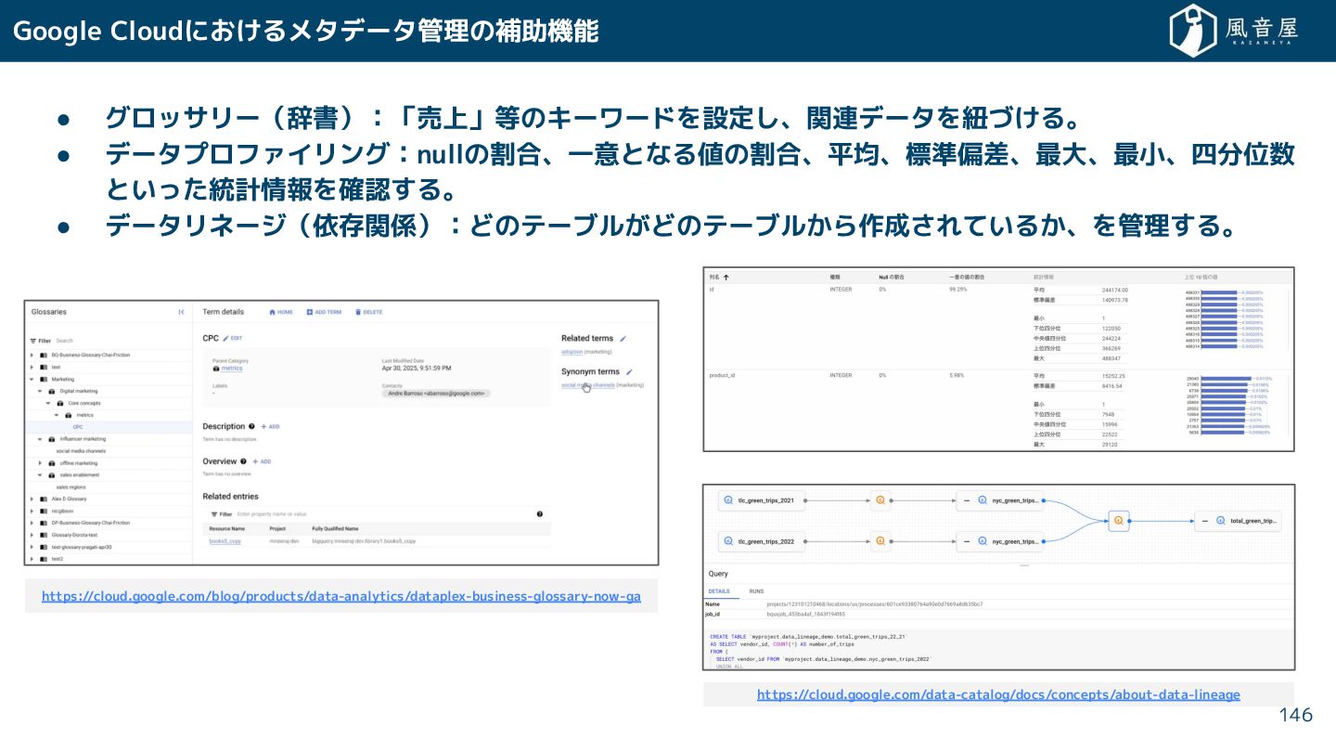Click the ADD TERM button
Screen dimensions: 1336x752
coord(324,312)
